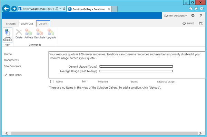Open the Documents navigation link

[x=11, y=60]
